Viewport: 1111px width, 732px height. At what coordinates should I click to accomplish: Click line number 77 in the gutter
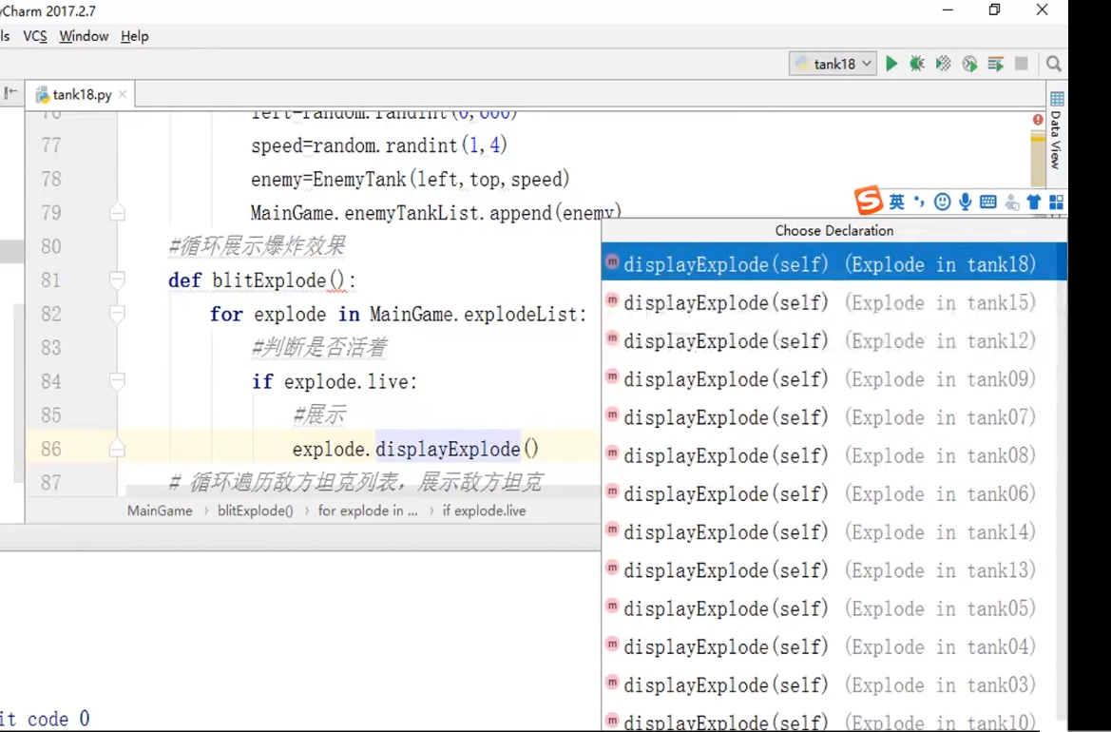[50, 146]
